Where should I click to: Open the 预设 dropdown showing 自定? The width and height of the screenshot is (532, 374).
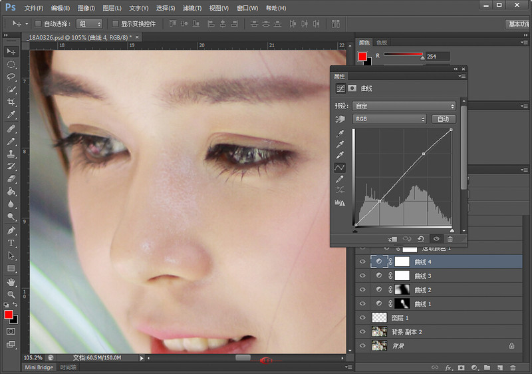(404, 106)
